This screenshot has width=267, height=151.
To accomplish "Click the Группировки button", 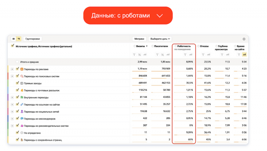I will point(32,39).
